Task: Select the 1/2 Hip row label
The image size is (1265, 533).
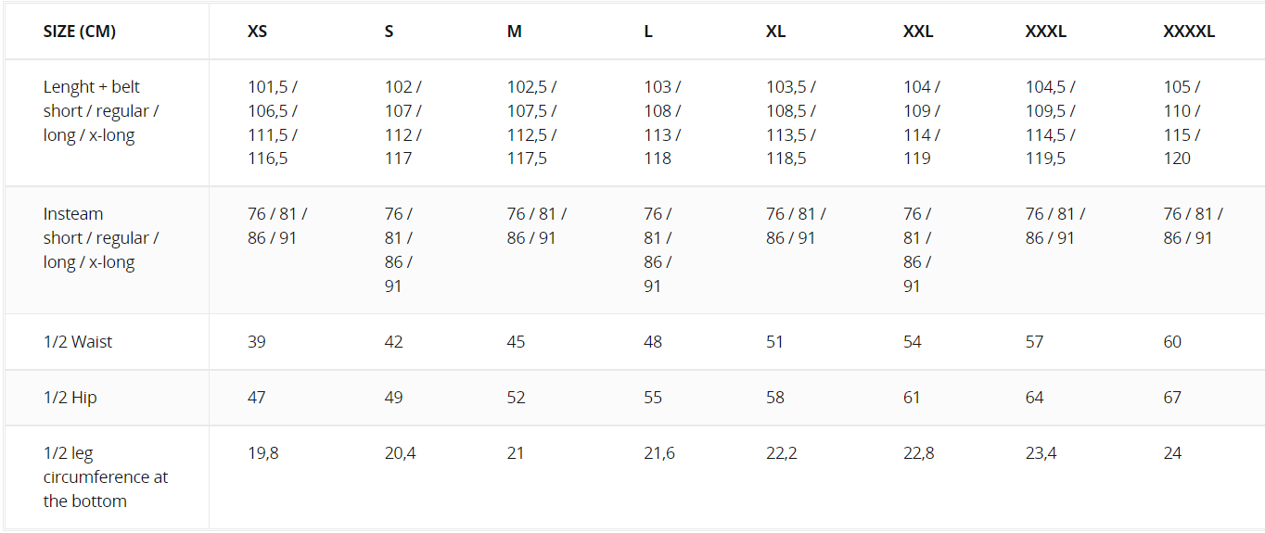Action: tap(70, 398)
